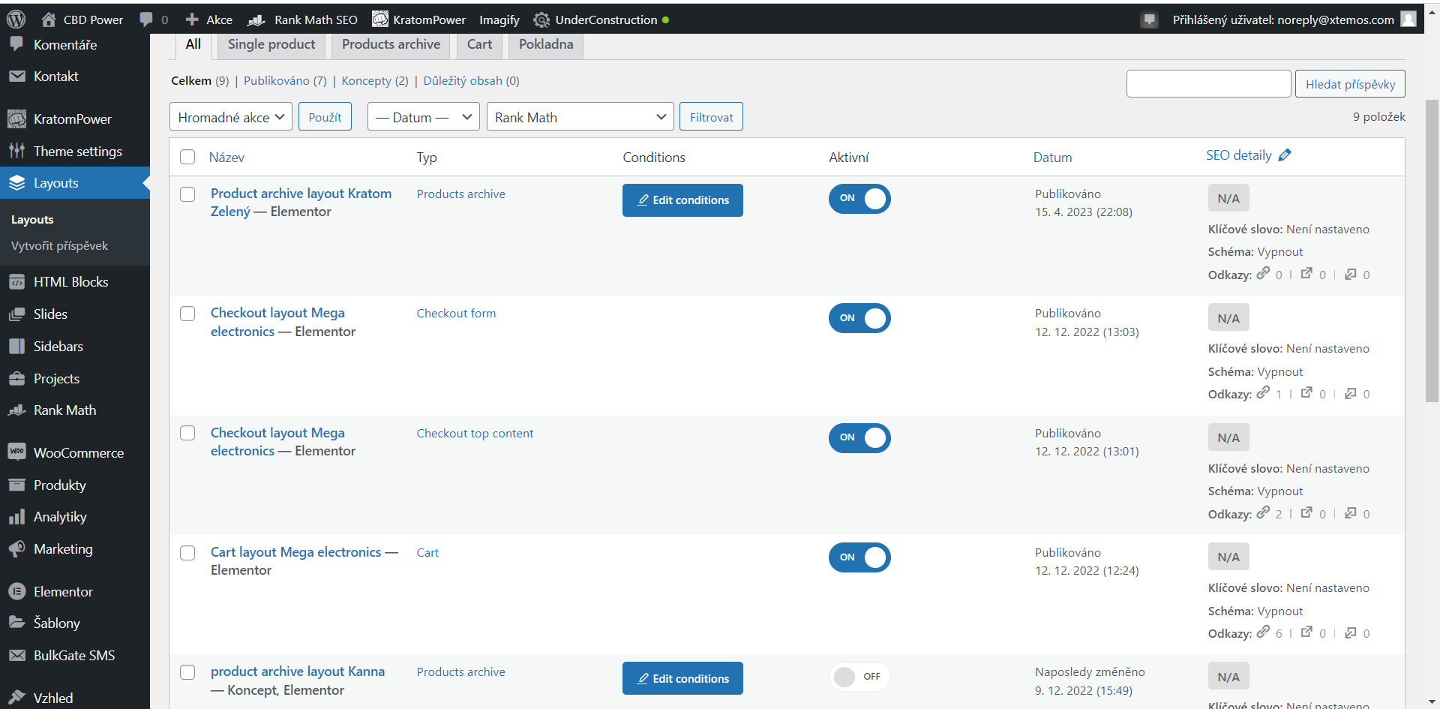The height and width of the screenshot is (709, 1440).
Task: Click the Filtrovat button
Action: point(711,117)
